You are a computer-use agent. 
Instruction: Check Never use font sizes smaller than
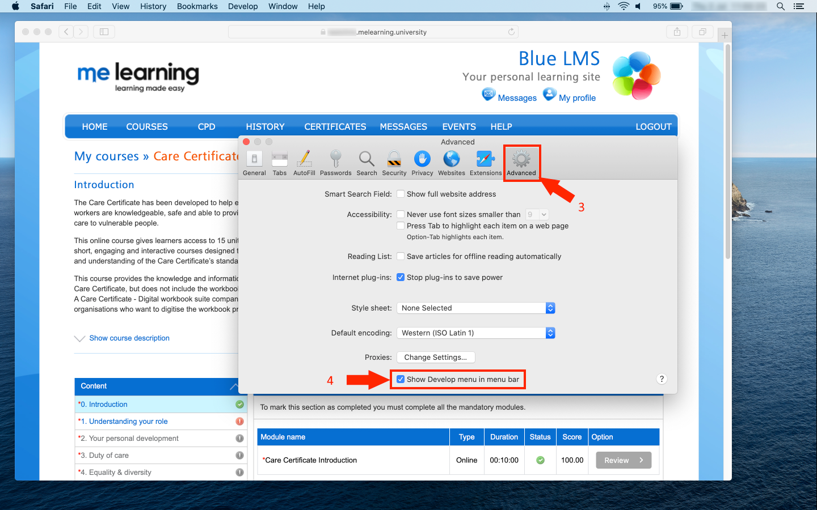point(401,214)
